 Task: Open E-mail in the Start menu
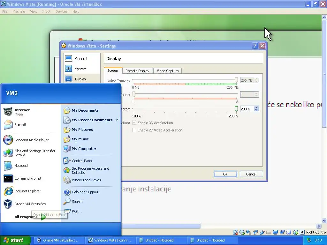pyautogui.click(x=30, y=125)
